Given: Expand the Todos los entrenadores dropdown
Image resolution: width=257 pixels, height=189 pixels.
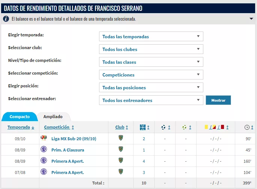Looking at the screenshot, I should [151, 100].
